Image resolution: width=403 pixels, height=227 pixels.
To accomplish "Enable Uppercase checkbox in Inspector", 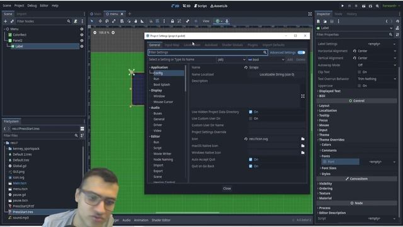I will click(x=360, y=86).
